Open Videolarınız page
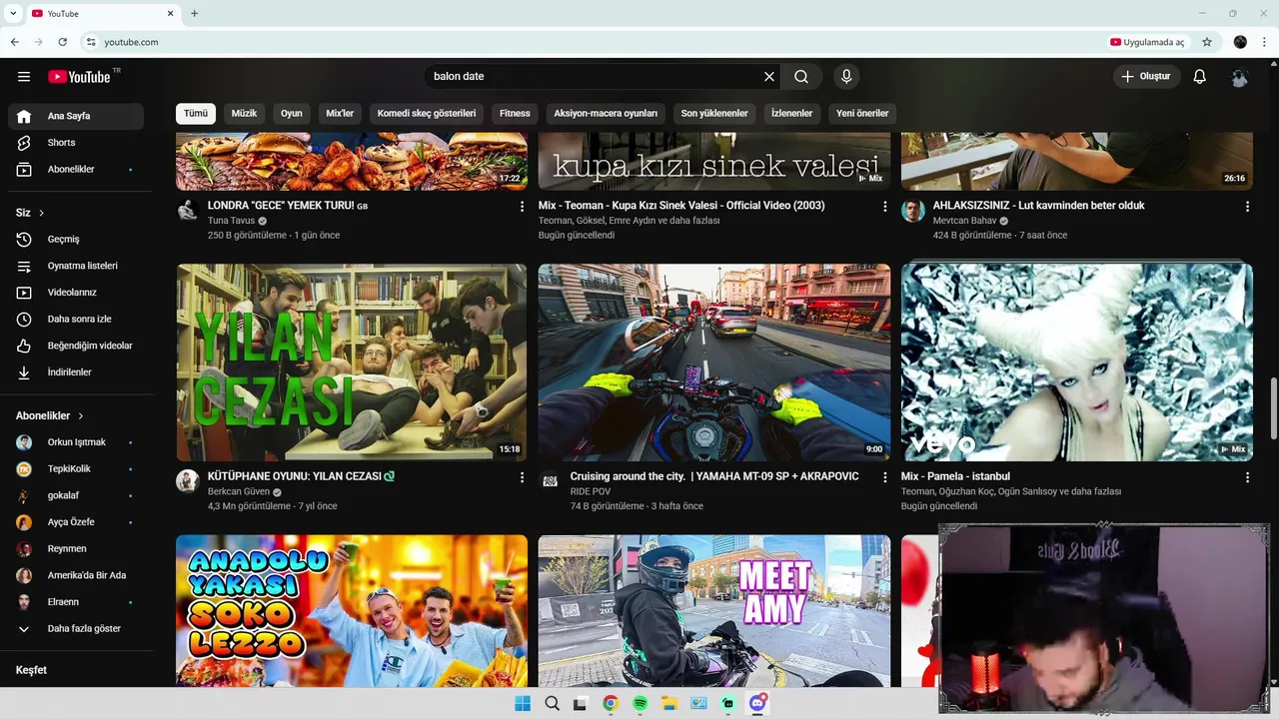This screenshot has height=719, width=1279. coord(76,293)
